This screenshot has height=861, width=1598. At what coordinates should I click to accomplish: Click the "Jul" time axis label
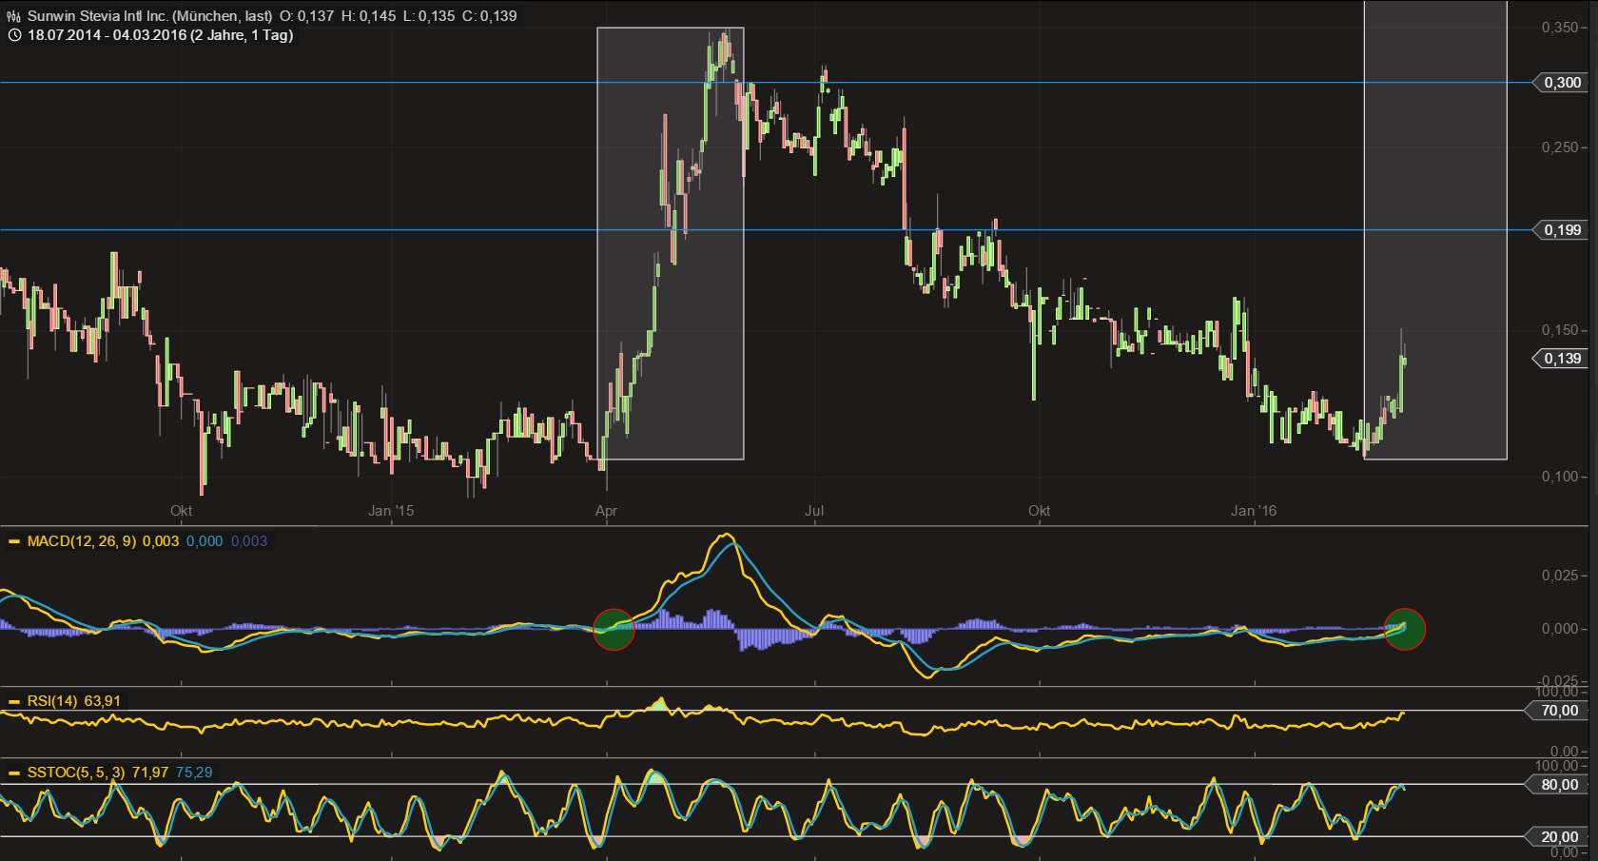(x=814, y=511)
